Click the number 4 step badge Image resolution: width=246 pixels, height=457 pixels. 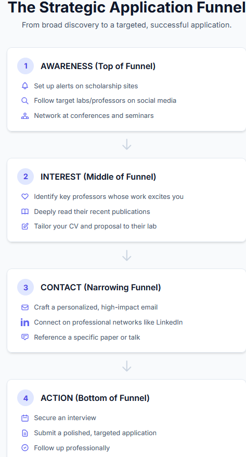pyautogui.click(x=25, y=398)
